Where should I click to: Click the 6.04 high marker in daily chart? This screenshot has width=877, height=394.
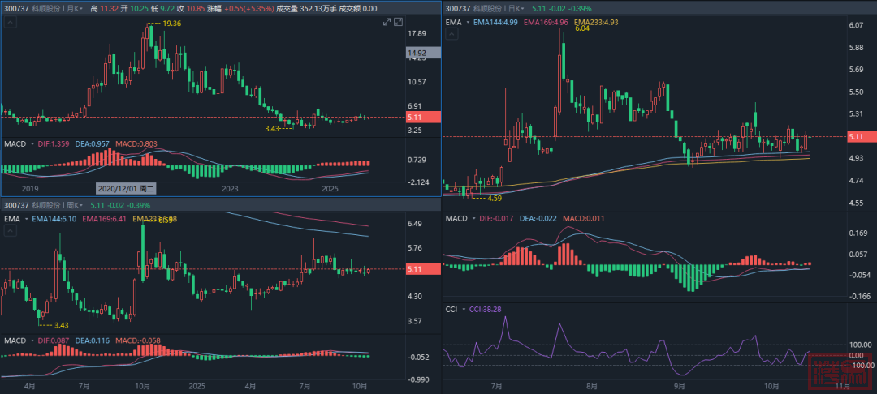point(581,28)
